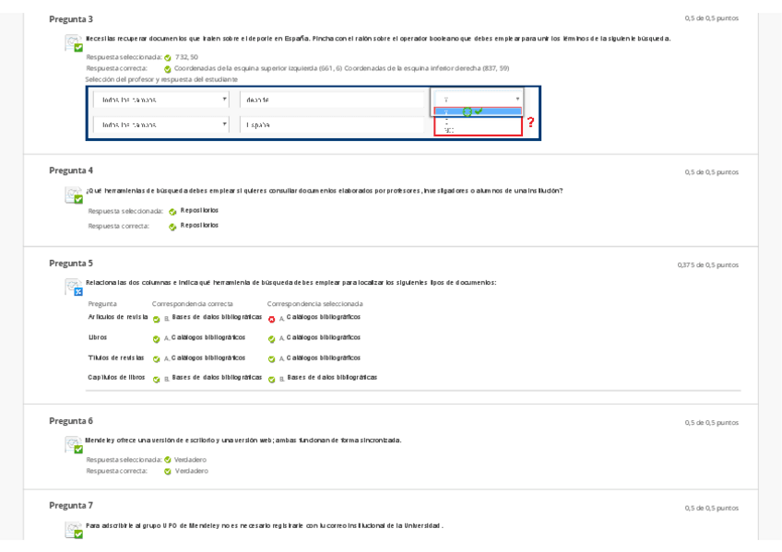This screenshot has height=552, width=782.
Task: Click the Pregunta 4 question about herramientas de búsqueda
Action: [x=325, y=191]
